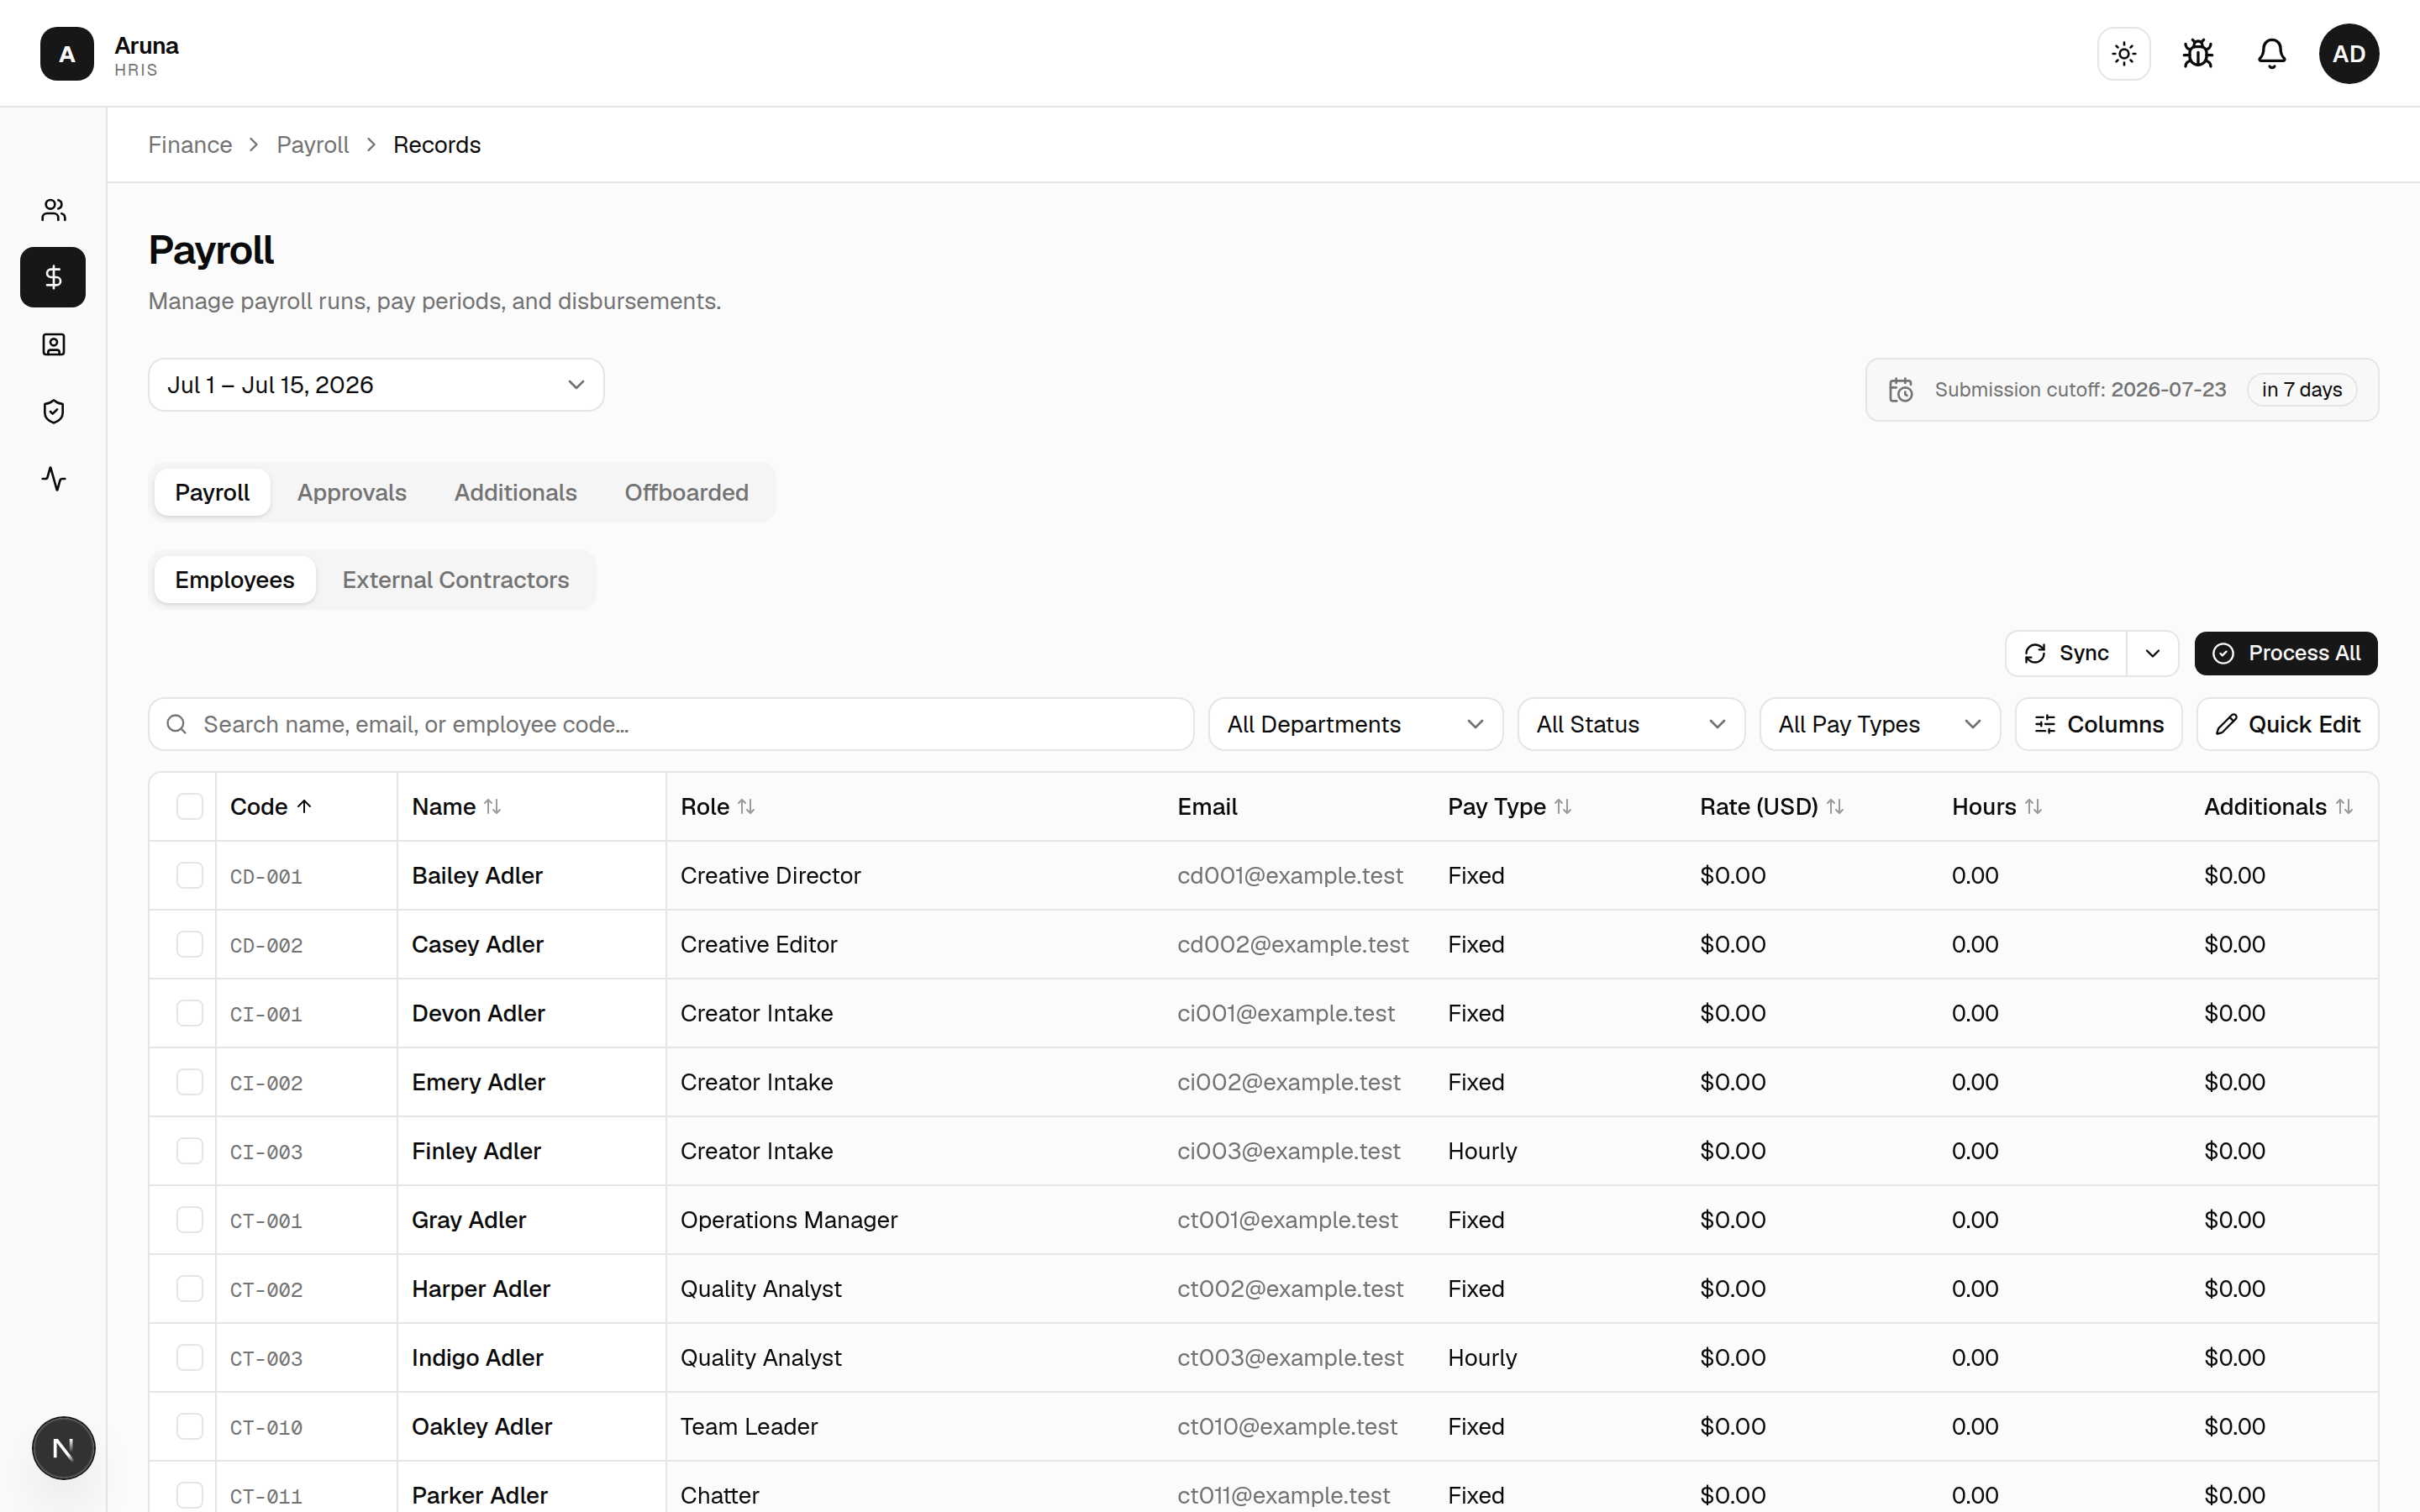This screenshot has width=2420, height=1512.
Task: Sort by Role column arrows
Action: (x=746, y=807)
